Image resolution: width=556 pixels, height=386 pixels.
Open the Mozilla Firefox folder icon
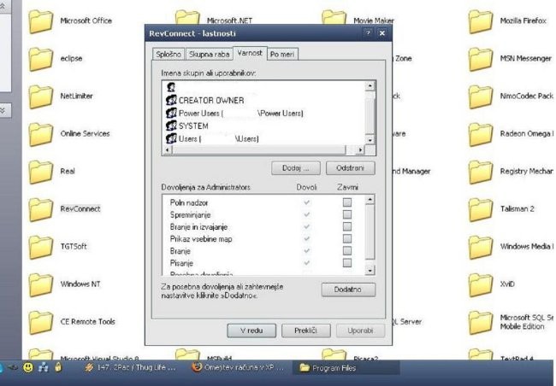coord(481,21)
